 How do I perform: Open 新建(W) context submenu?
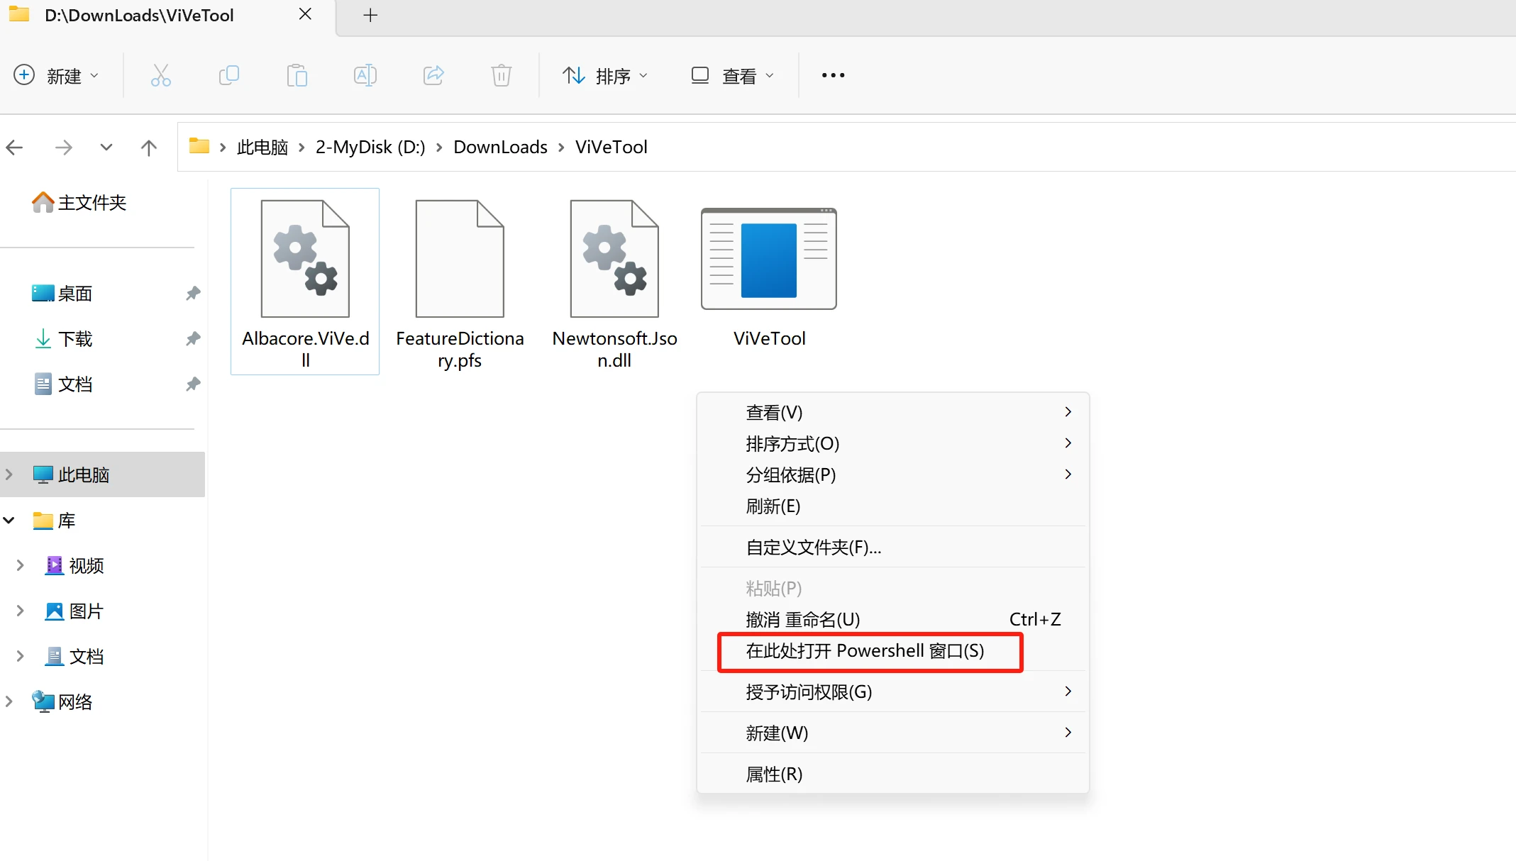(x=892, y=733)
